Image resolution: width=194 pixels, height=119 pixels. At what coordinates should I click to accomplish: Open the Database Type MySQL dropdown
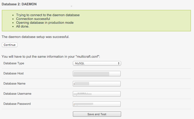point(96,63)
